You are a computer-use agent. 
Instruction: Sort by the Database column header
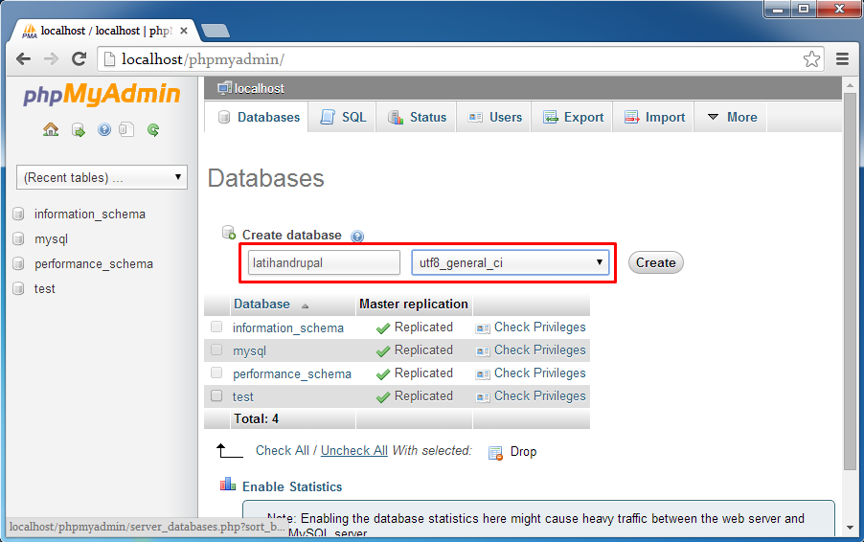click(x=261, y=305)
